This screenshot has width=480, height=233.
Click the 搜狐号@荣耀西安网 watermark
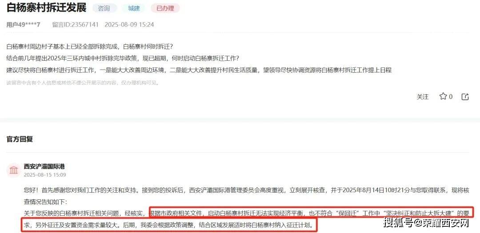pyautogui.click(x=426, y=223)
